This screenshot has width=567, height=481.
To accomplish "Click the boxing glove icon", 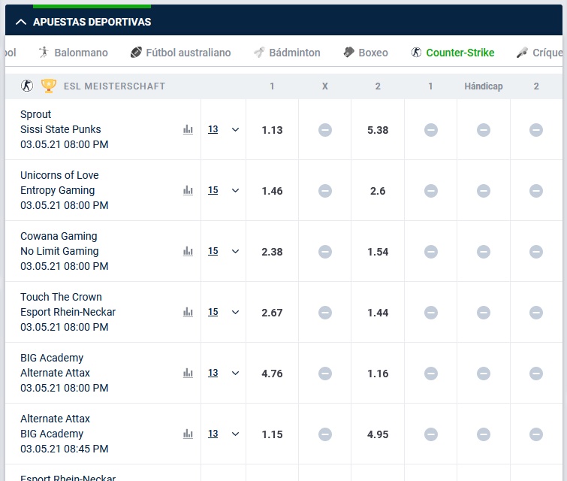I will (x=348, y=53).
